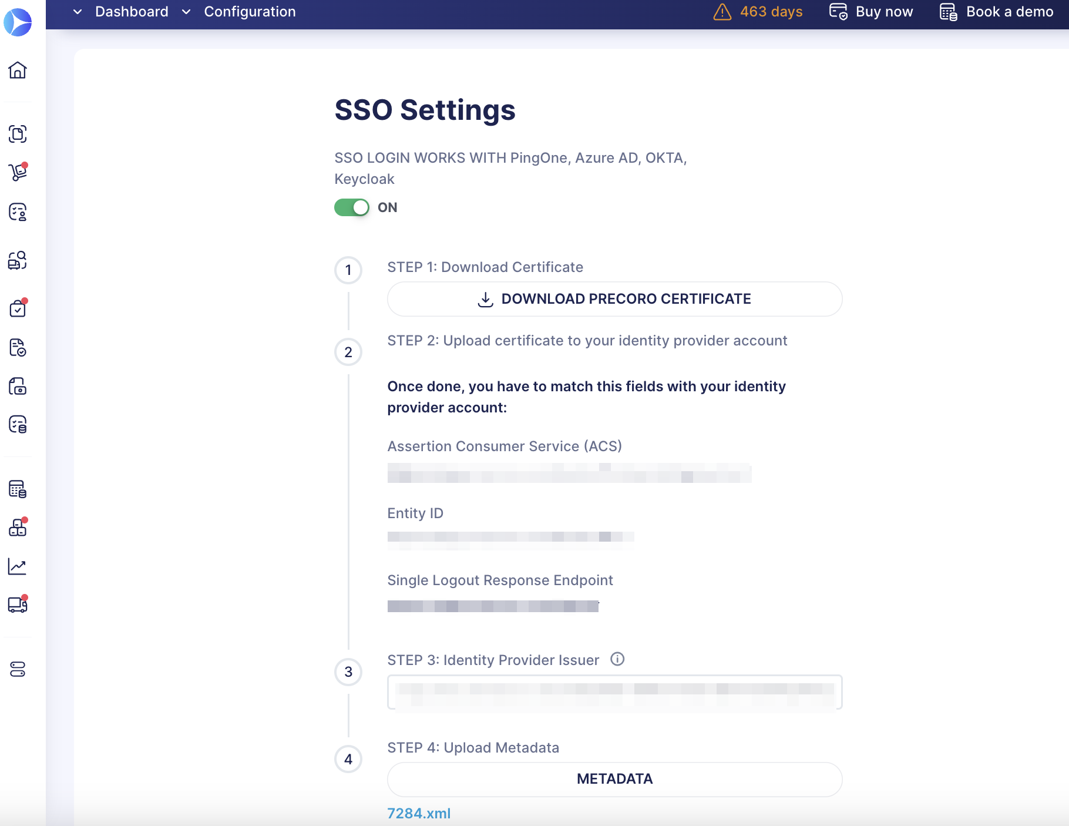Click the METADATA upload button
This screenshot has height=826, width=1069.
coord(614,779)
